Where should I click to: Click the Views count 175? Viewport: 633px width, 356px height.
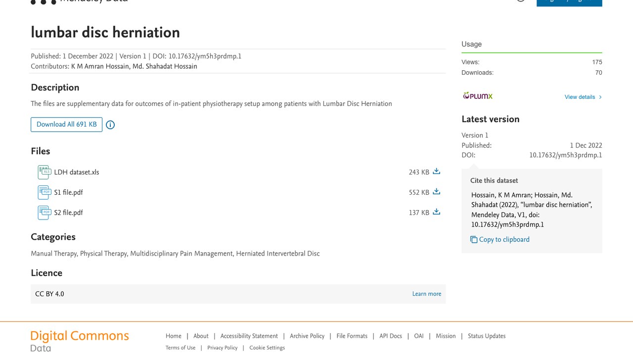coord(597,62)
